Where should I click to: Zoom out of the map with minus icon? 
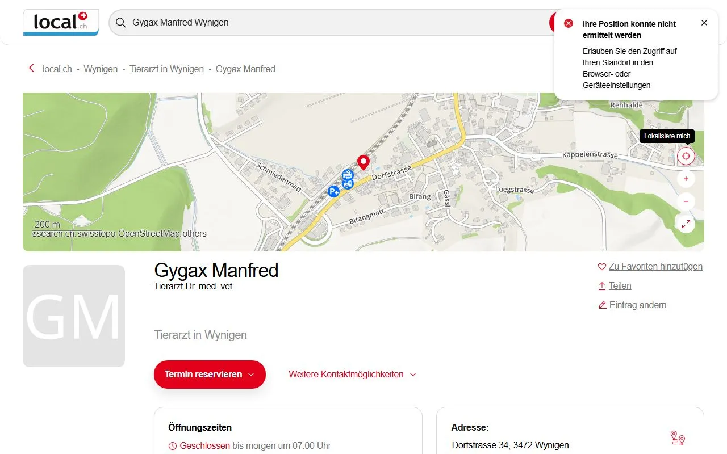[x=686, y=201]
